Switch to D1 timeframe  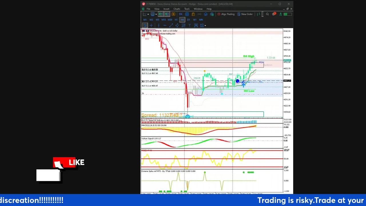(x=188, y=20)
